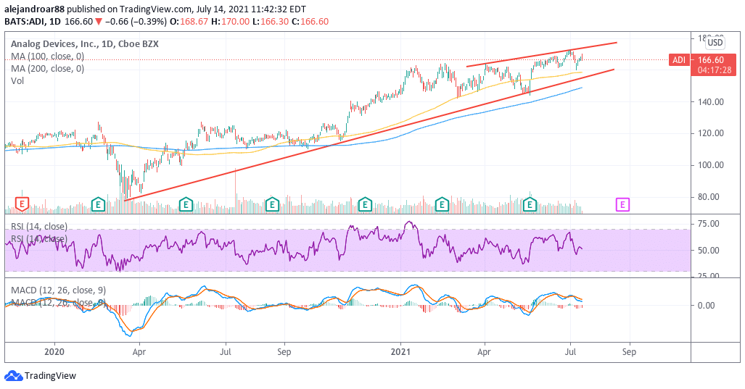Screen dimensions: 745x389
Task: Click the 140.00 price axis label
Action: pos(711,101)
